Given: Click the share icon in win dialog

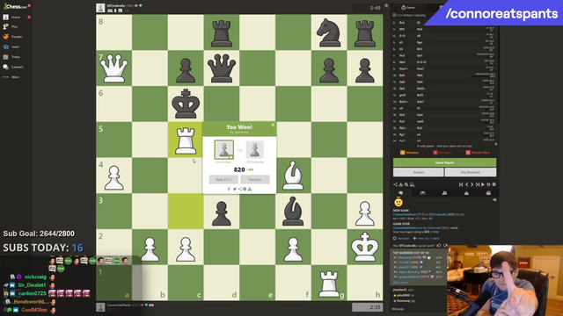Looking at the screenshot, I should (240, 189).
